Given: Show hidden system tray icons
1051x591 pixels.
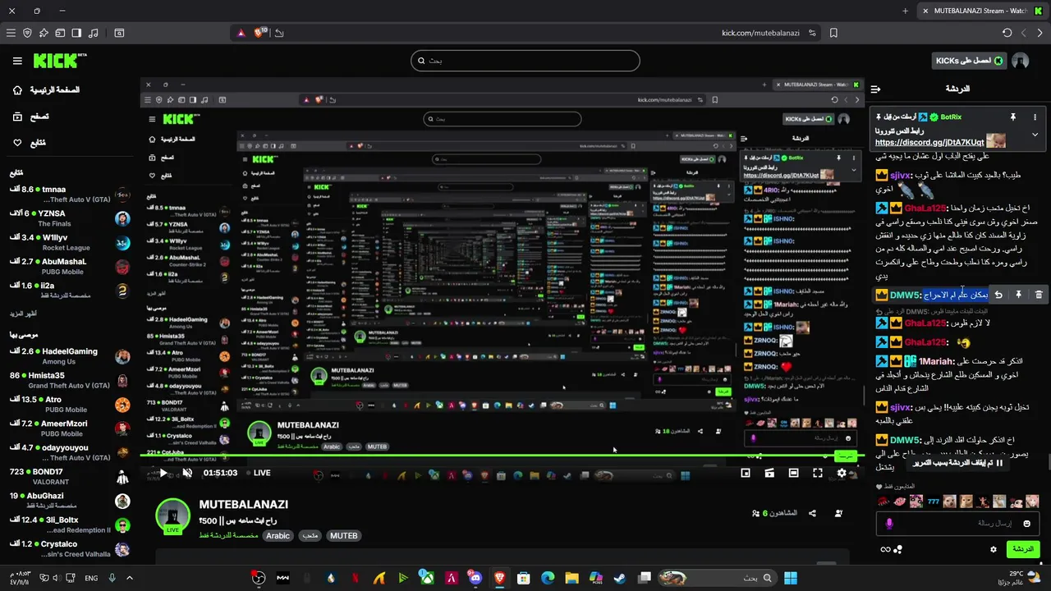Looking at the screenshot, I should (x=130, y=578).
